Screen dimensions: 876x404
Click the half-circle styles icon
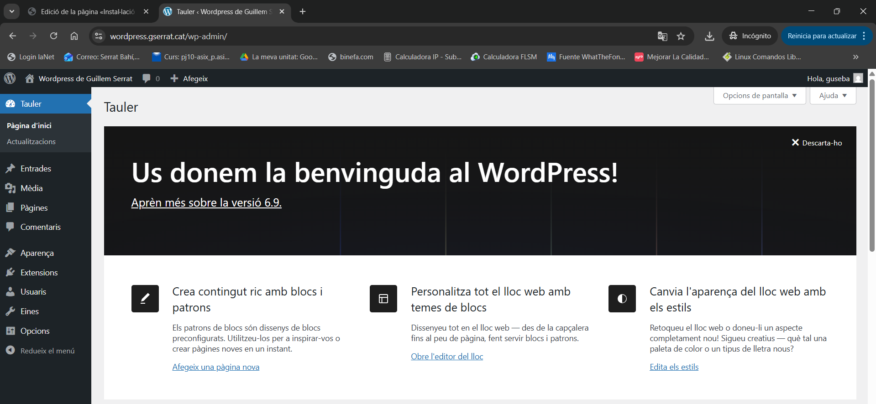pos(622,299)
